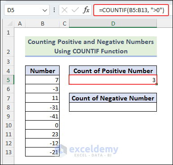
Task: Click cell B8 containing -31
Action: (x=43, y=107)
